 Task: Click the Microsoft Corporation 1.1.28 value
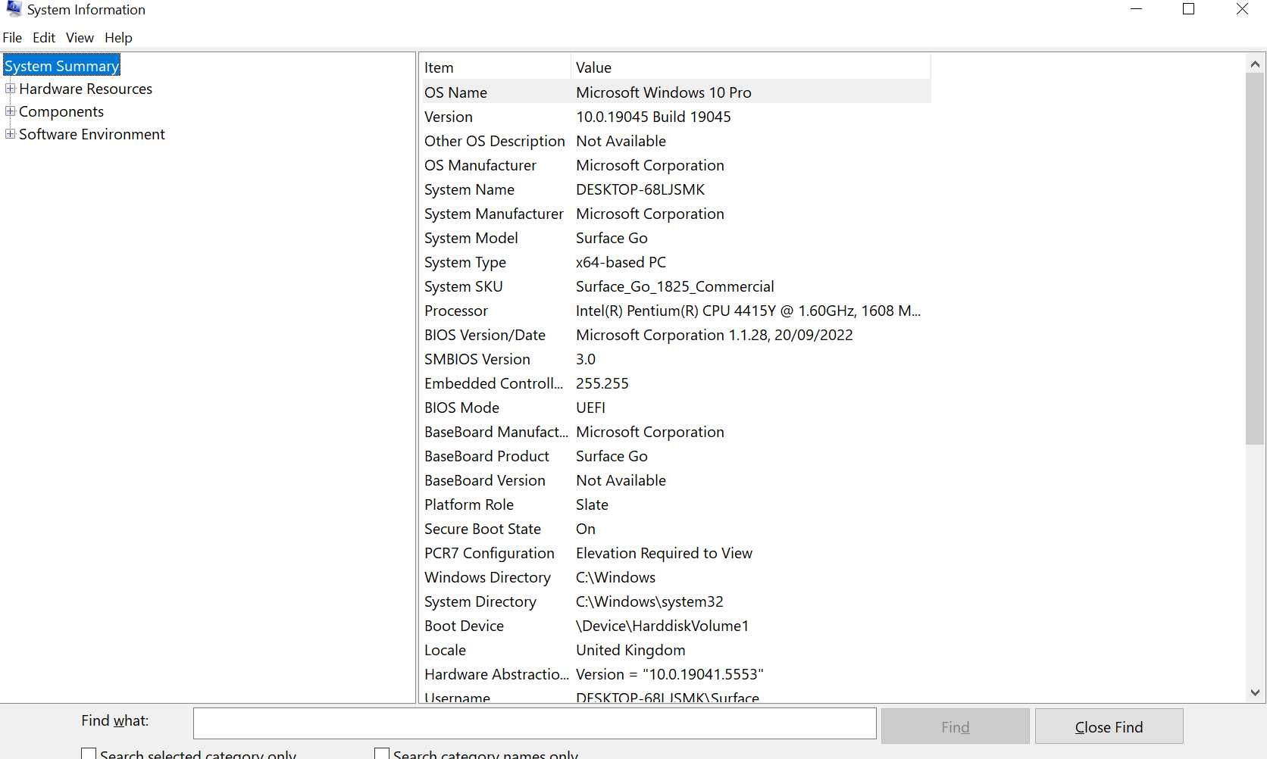click(715, 335)
